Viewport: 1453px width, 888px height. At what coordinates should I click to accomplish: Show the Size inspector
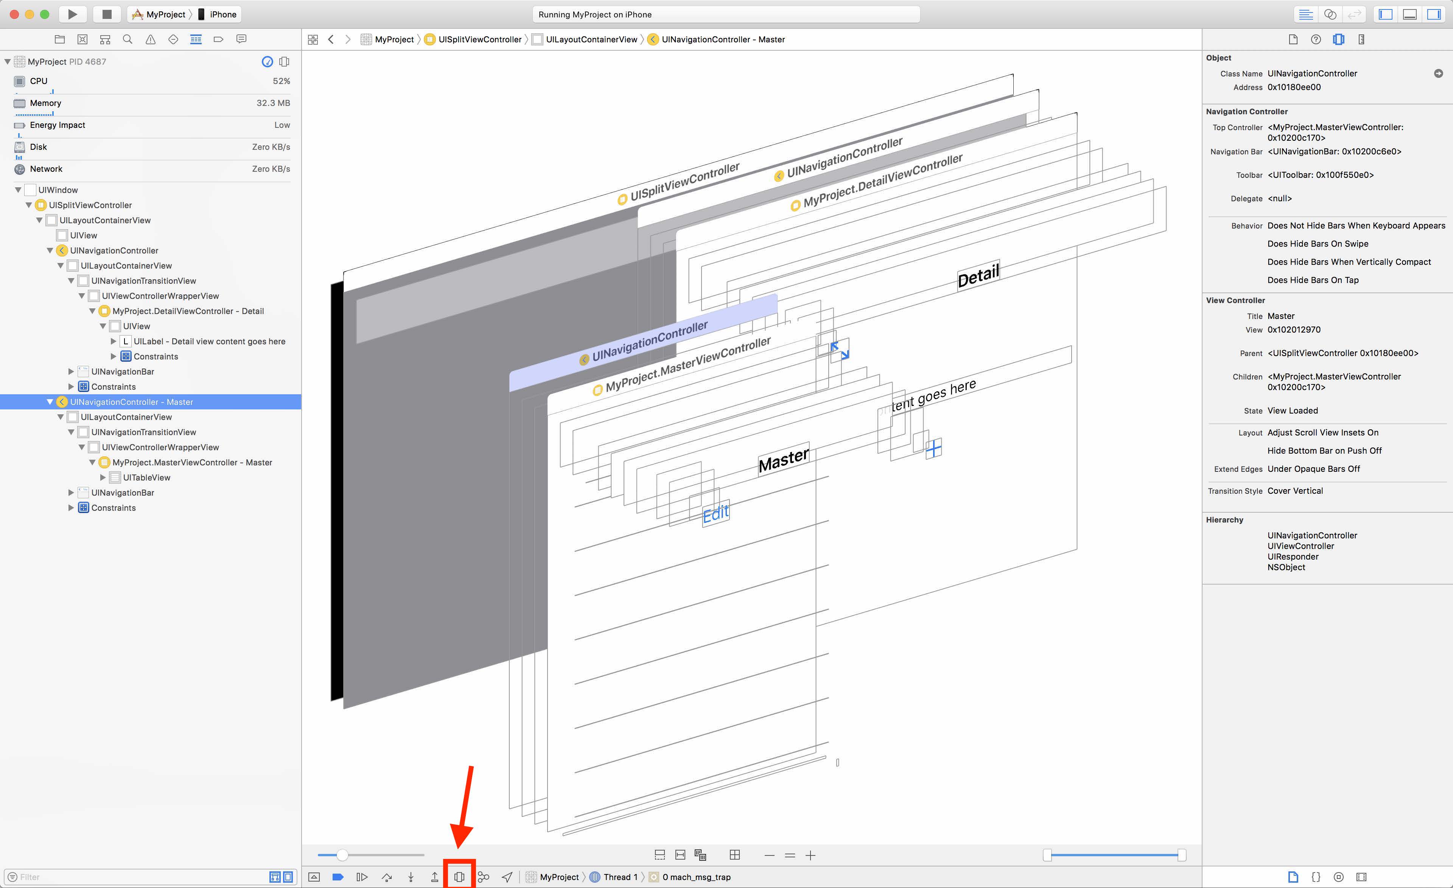coord(1361,39)
